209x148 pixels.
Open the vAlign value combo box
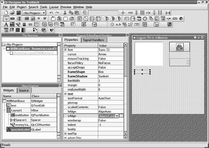click(109, 116)
